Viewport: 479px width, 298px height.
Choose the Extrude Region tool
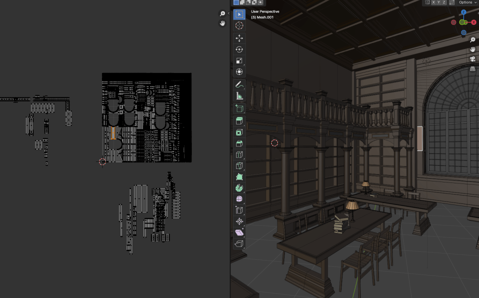239,121
